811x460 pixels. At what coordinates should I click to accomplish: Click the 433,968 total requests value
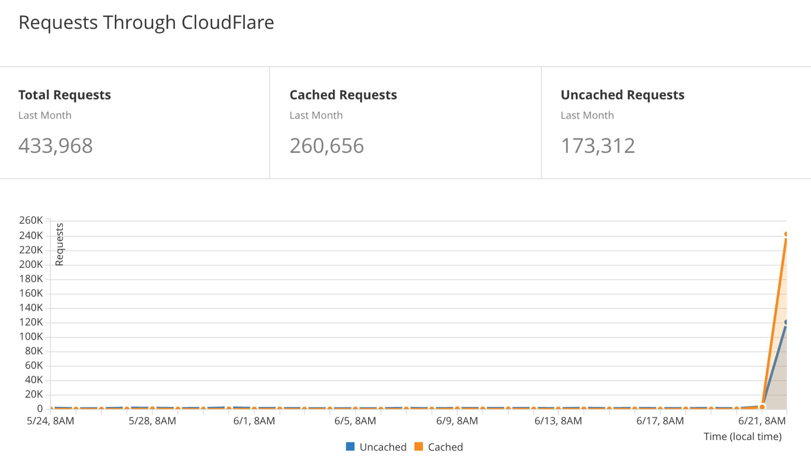pyautogui.click(x=55, y=146)
